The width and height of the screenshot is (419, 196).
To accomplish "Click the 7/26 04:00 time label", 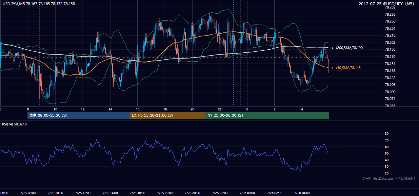I will (302, 193).
